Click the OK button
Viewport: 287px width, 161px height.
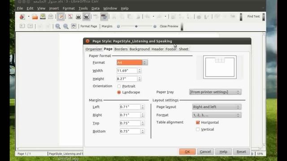pos(187,152)
